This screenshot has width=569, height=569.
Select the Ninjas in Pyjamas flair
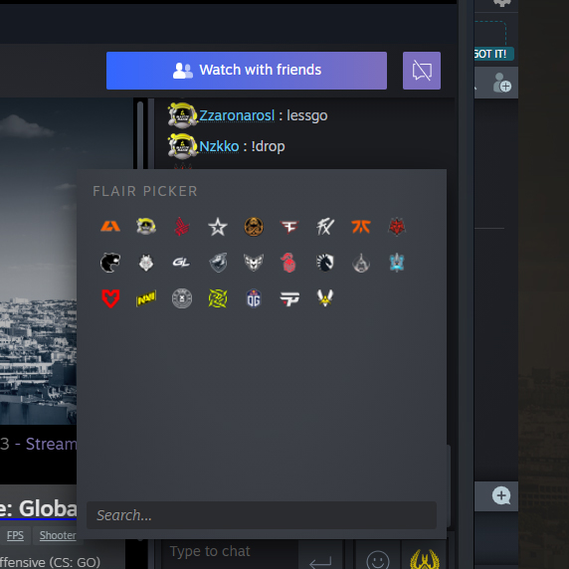218,298
